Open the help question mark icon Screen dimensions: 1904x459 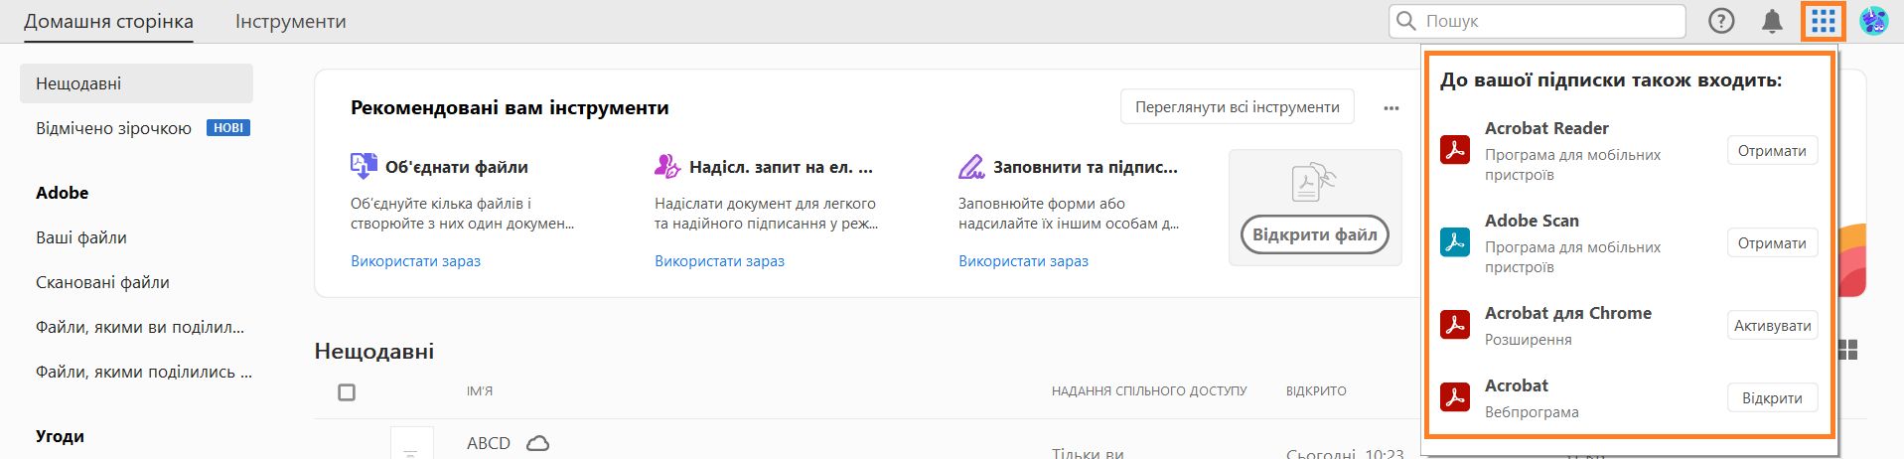point(1721,21)
